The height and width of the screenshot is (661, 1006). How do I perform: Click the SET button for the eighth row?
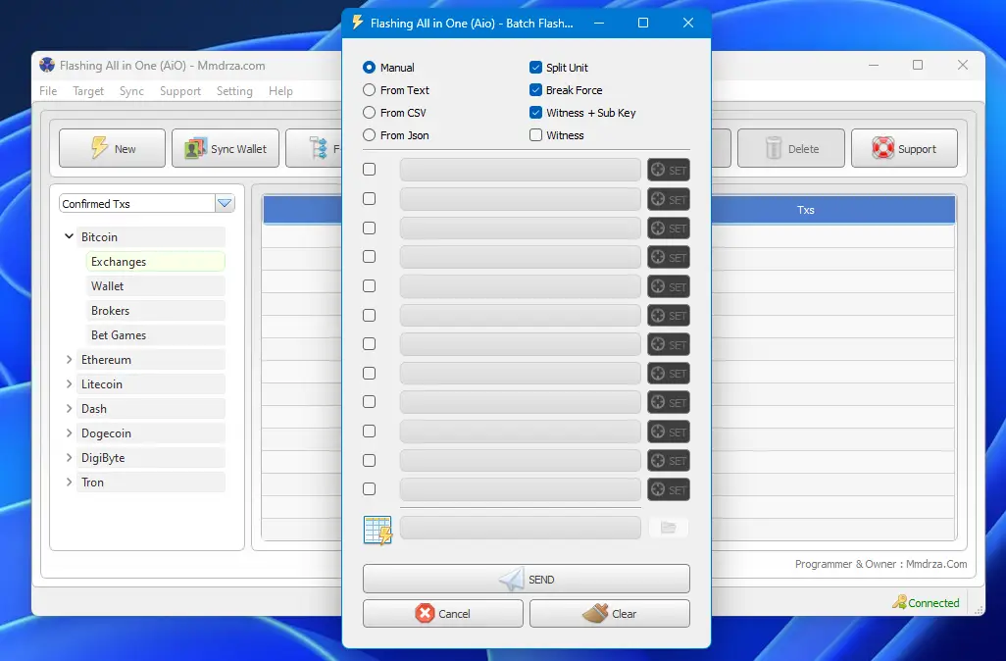(x=669, y=374)
